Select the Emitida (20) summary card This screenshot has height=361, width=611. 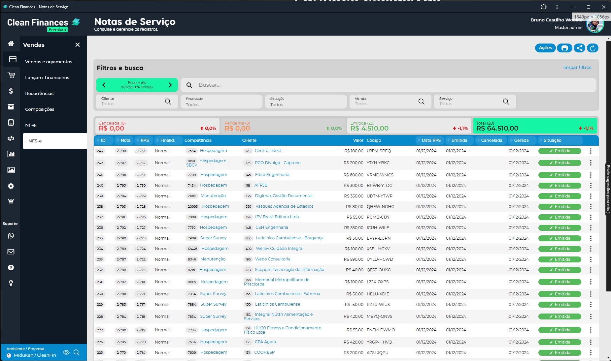[409, 126]
